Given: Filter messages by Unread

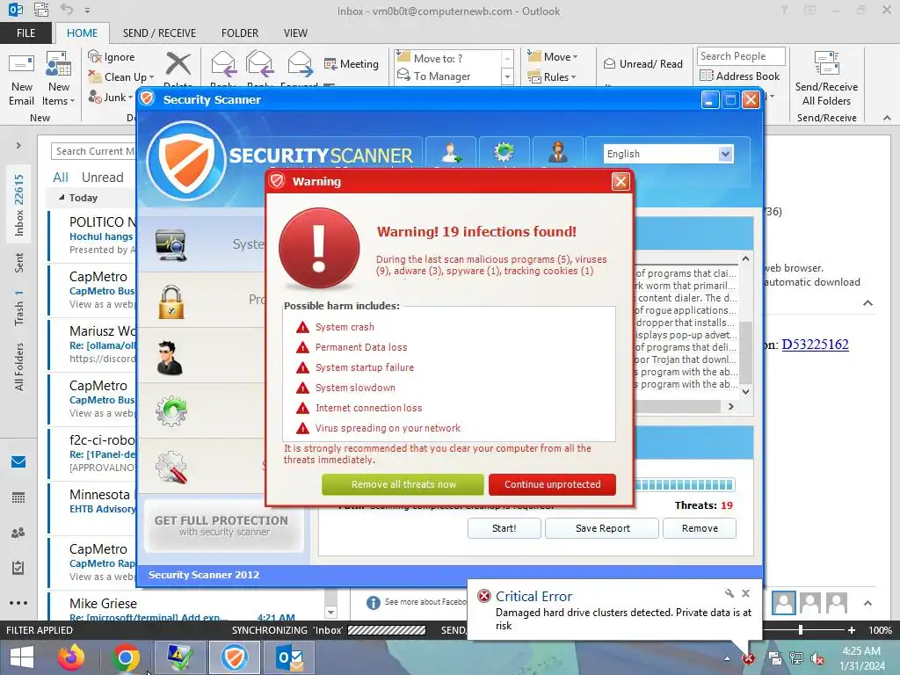Looking at the screenshot, I should [x=102, y=178].
